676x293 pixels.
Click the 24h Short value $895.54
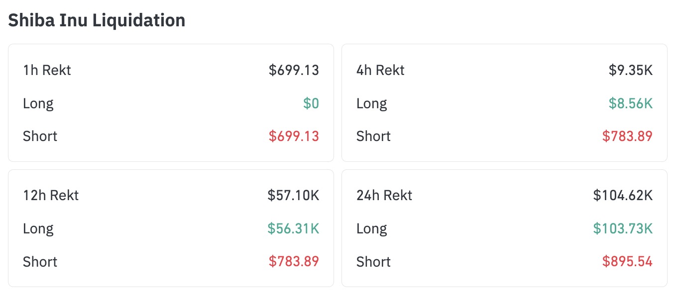click(627, 261)
